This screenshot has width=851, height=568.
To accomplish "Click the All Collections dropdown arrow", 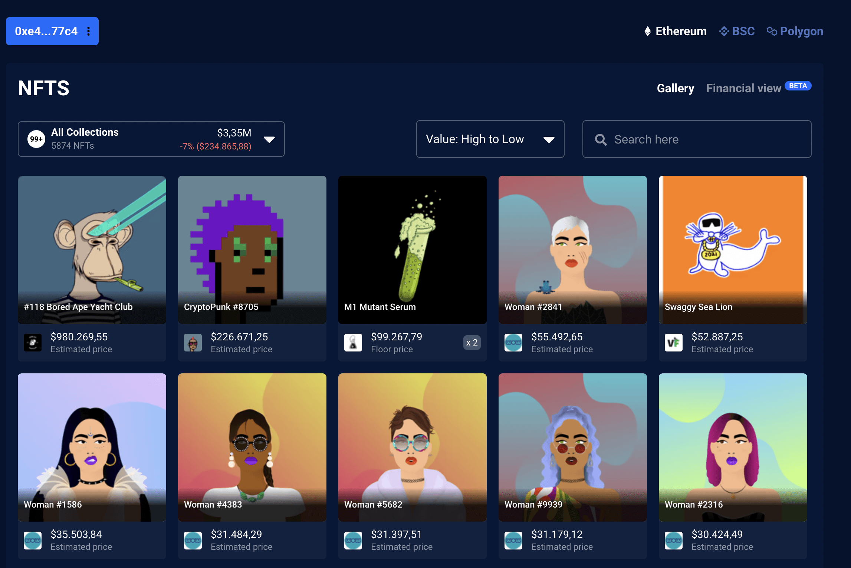I will 269,139.
